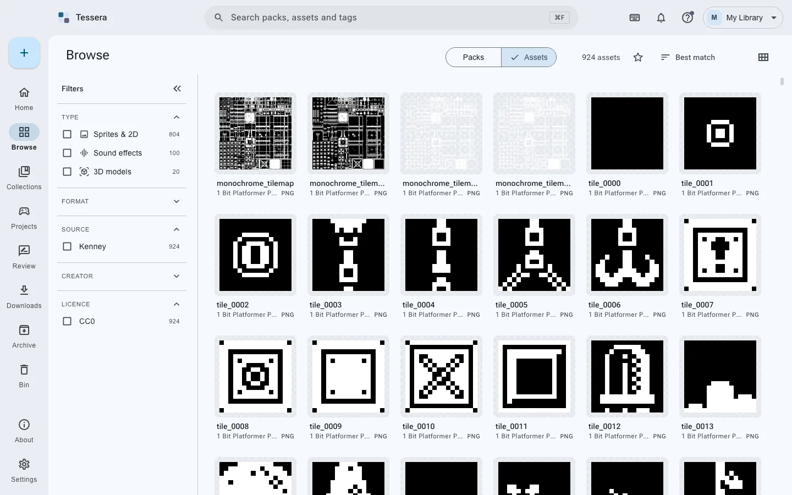Click the plus create button
The image size is (792, 495).
point(24,53)
